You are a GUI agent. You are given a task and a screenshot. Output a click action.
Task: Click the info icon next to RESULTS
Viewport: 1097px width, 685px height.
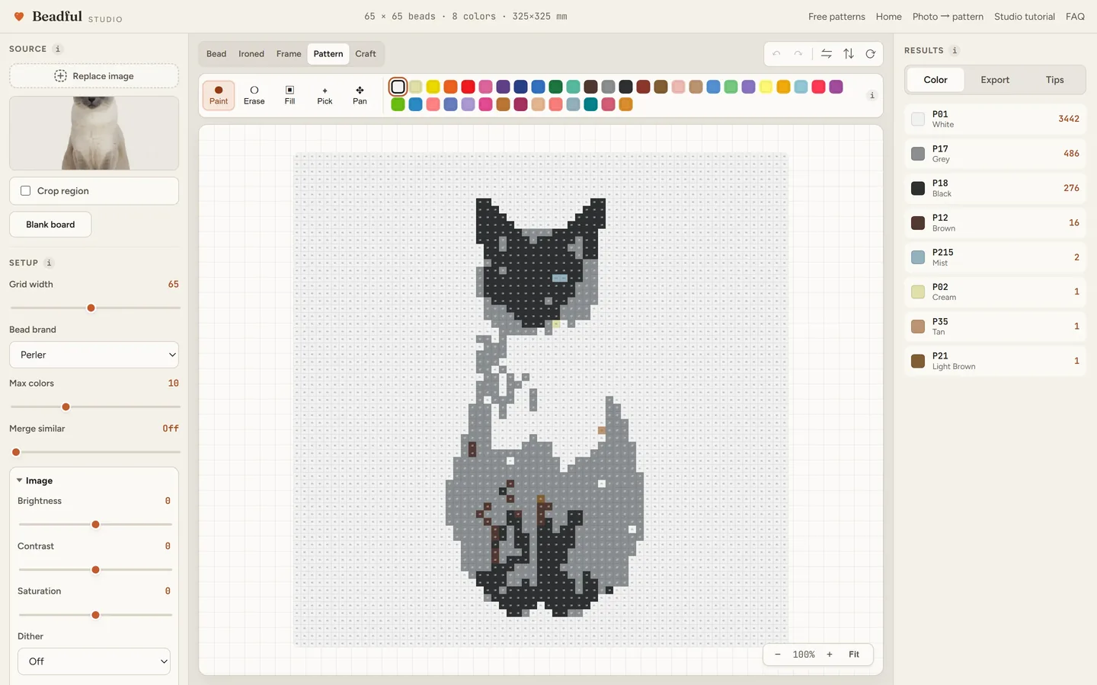pyautogui.click(x=955, y=50)
